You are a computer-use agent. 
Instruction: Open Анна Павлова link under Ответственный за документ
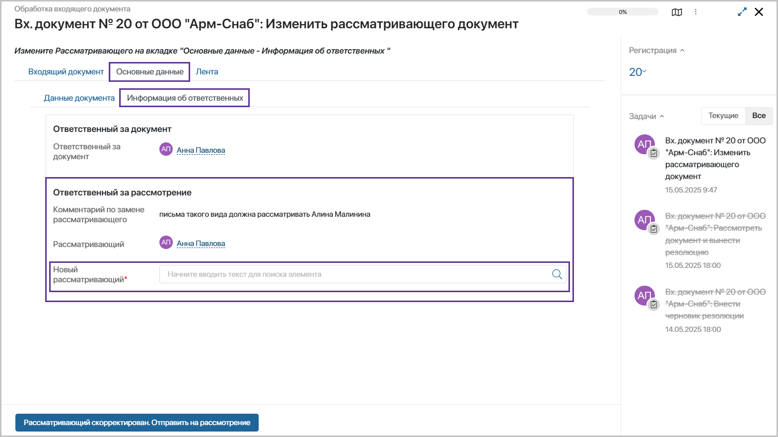(201, 150)
